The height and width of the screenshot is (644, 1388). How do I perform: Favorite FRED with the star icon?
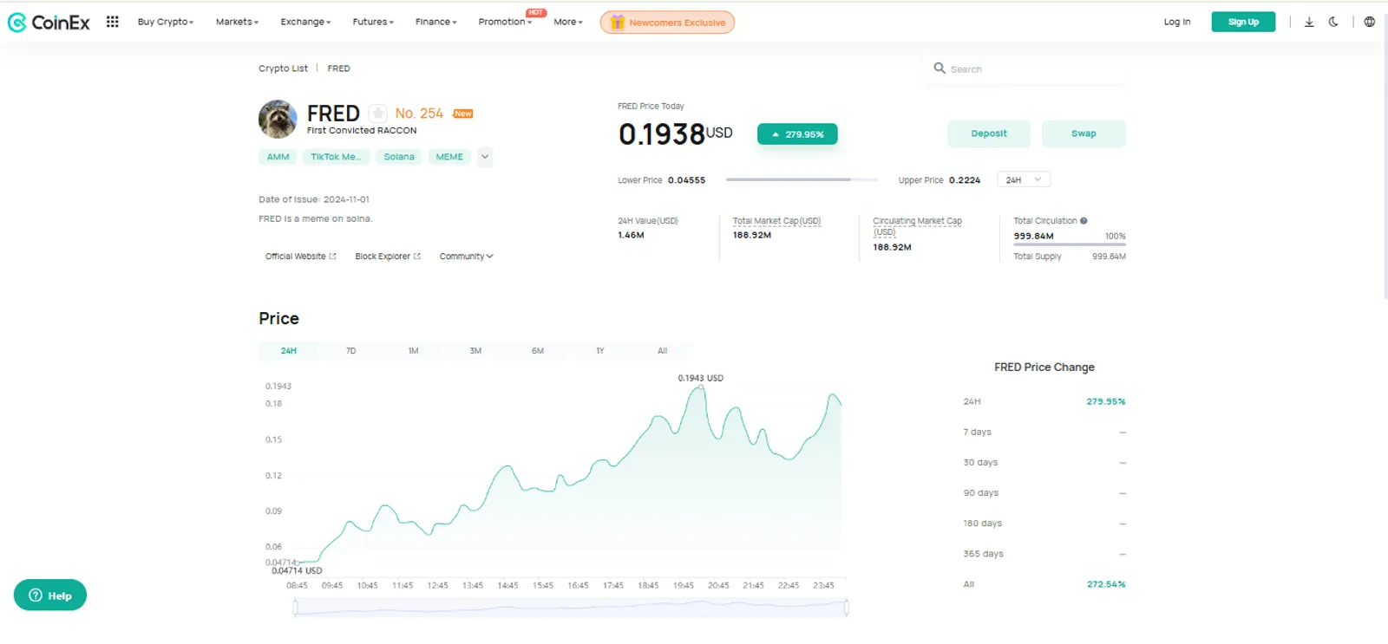coord(378,114)
